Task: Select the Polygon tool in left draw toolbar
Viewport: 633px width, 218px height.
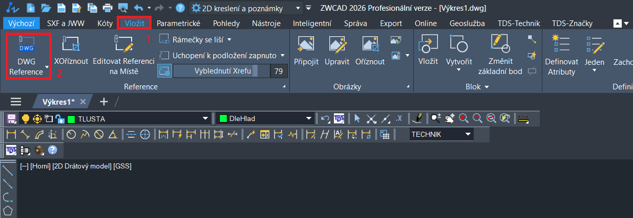Action: (8, 210)
